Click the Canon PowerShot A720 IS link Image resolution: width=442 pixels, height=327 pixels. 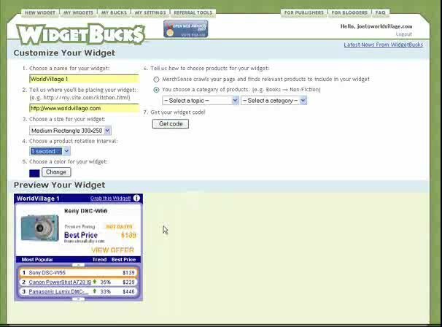pos(60,282)
